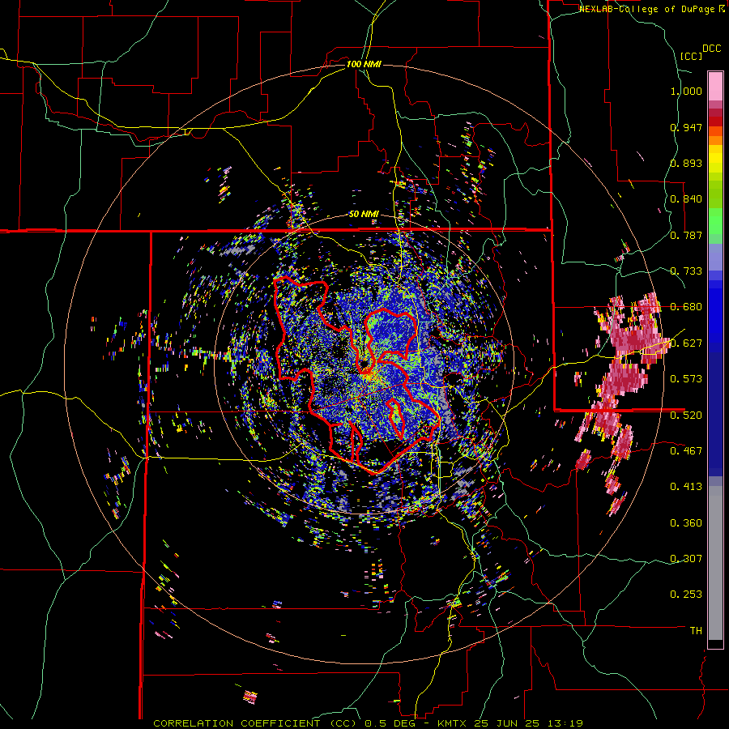Click the 0.893 legend value

(686, 163)
